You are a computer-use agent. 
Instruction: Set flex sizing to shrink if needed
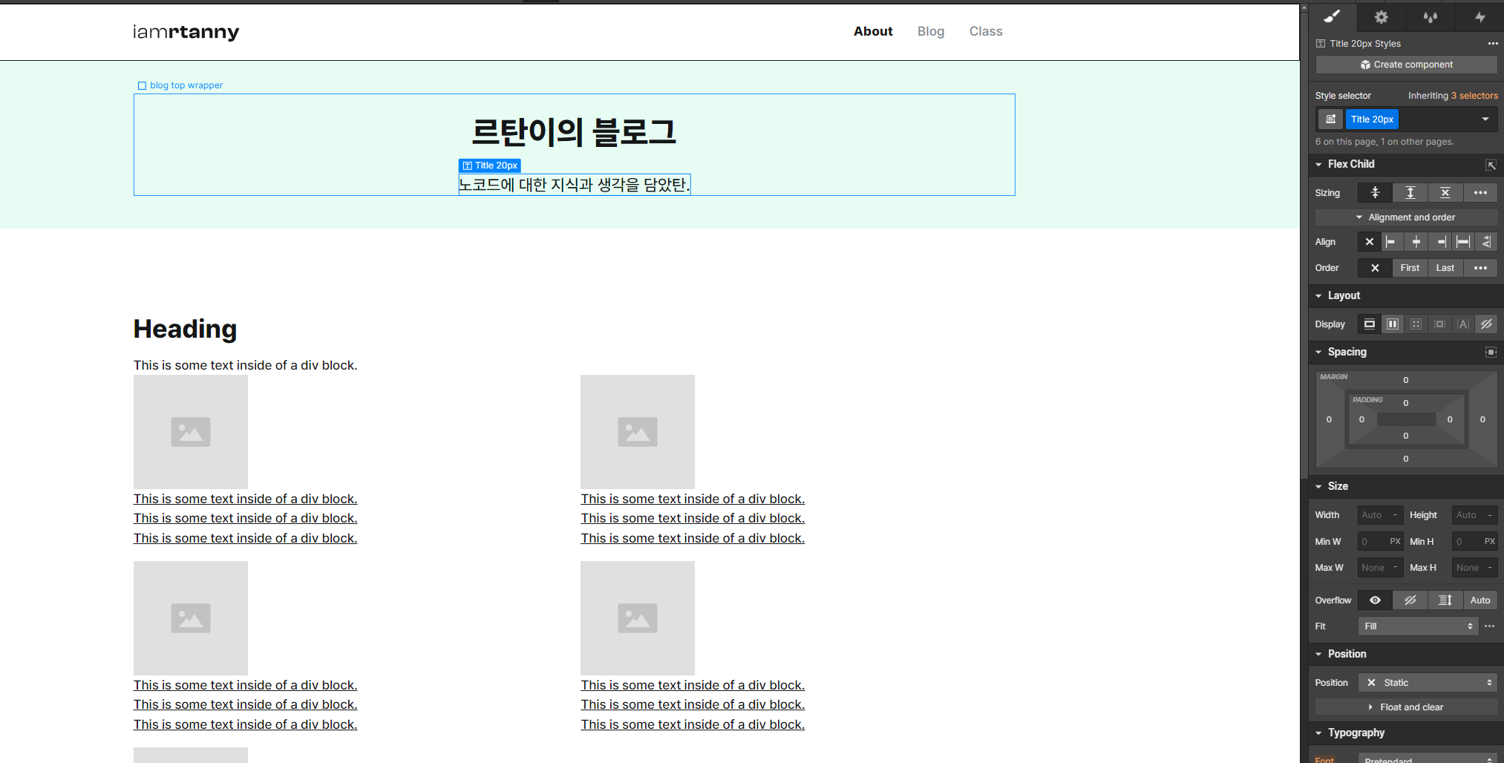tap(1375, 193)
